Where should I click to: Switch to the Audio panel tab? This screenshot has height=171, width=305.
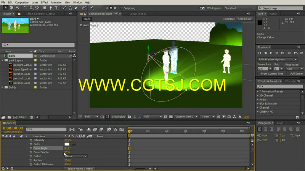[x=273, y=14]
